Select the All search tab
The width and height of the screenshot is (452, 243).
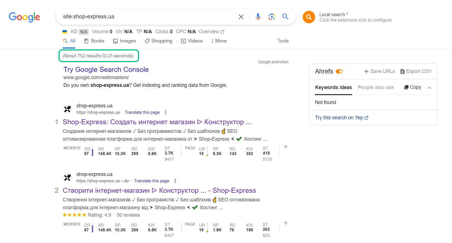click(69, 41)
